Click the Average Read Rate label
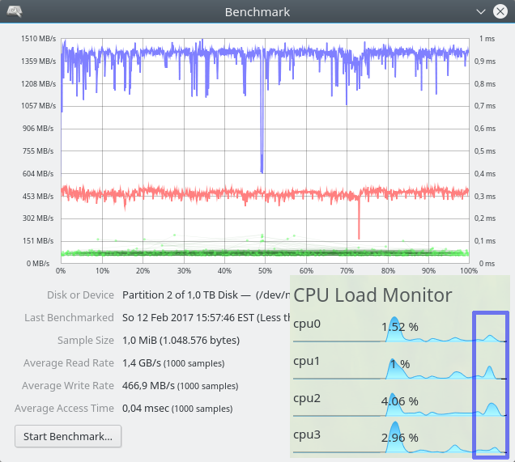The image size is (515, 462). click(69, 363)
